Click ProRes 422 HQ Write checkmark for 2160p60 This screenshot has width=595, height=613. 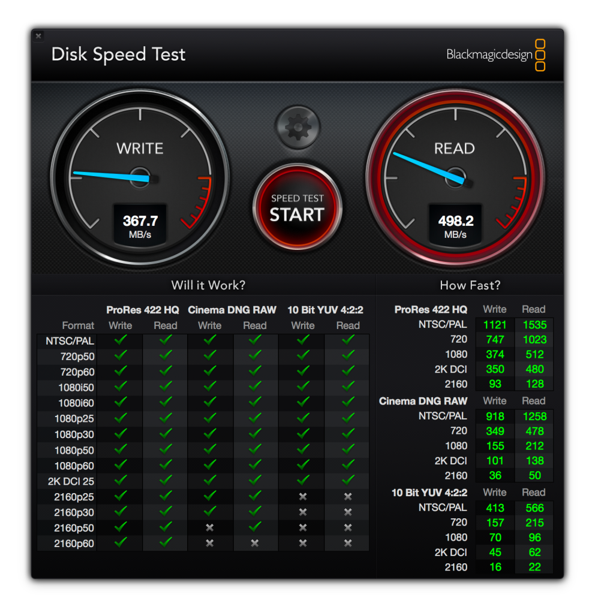[121, 542]
